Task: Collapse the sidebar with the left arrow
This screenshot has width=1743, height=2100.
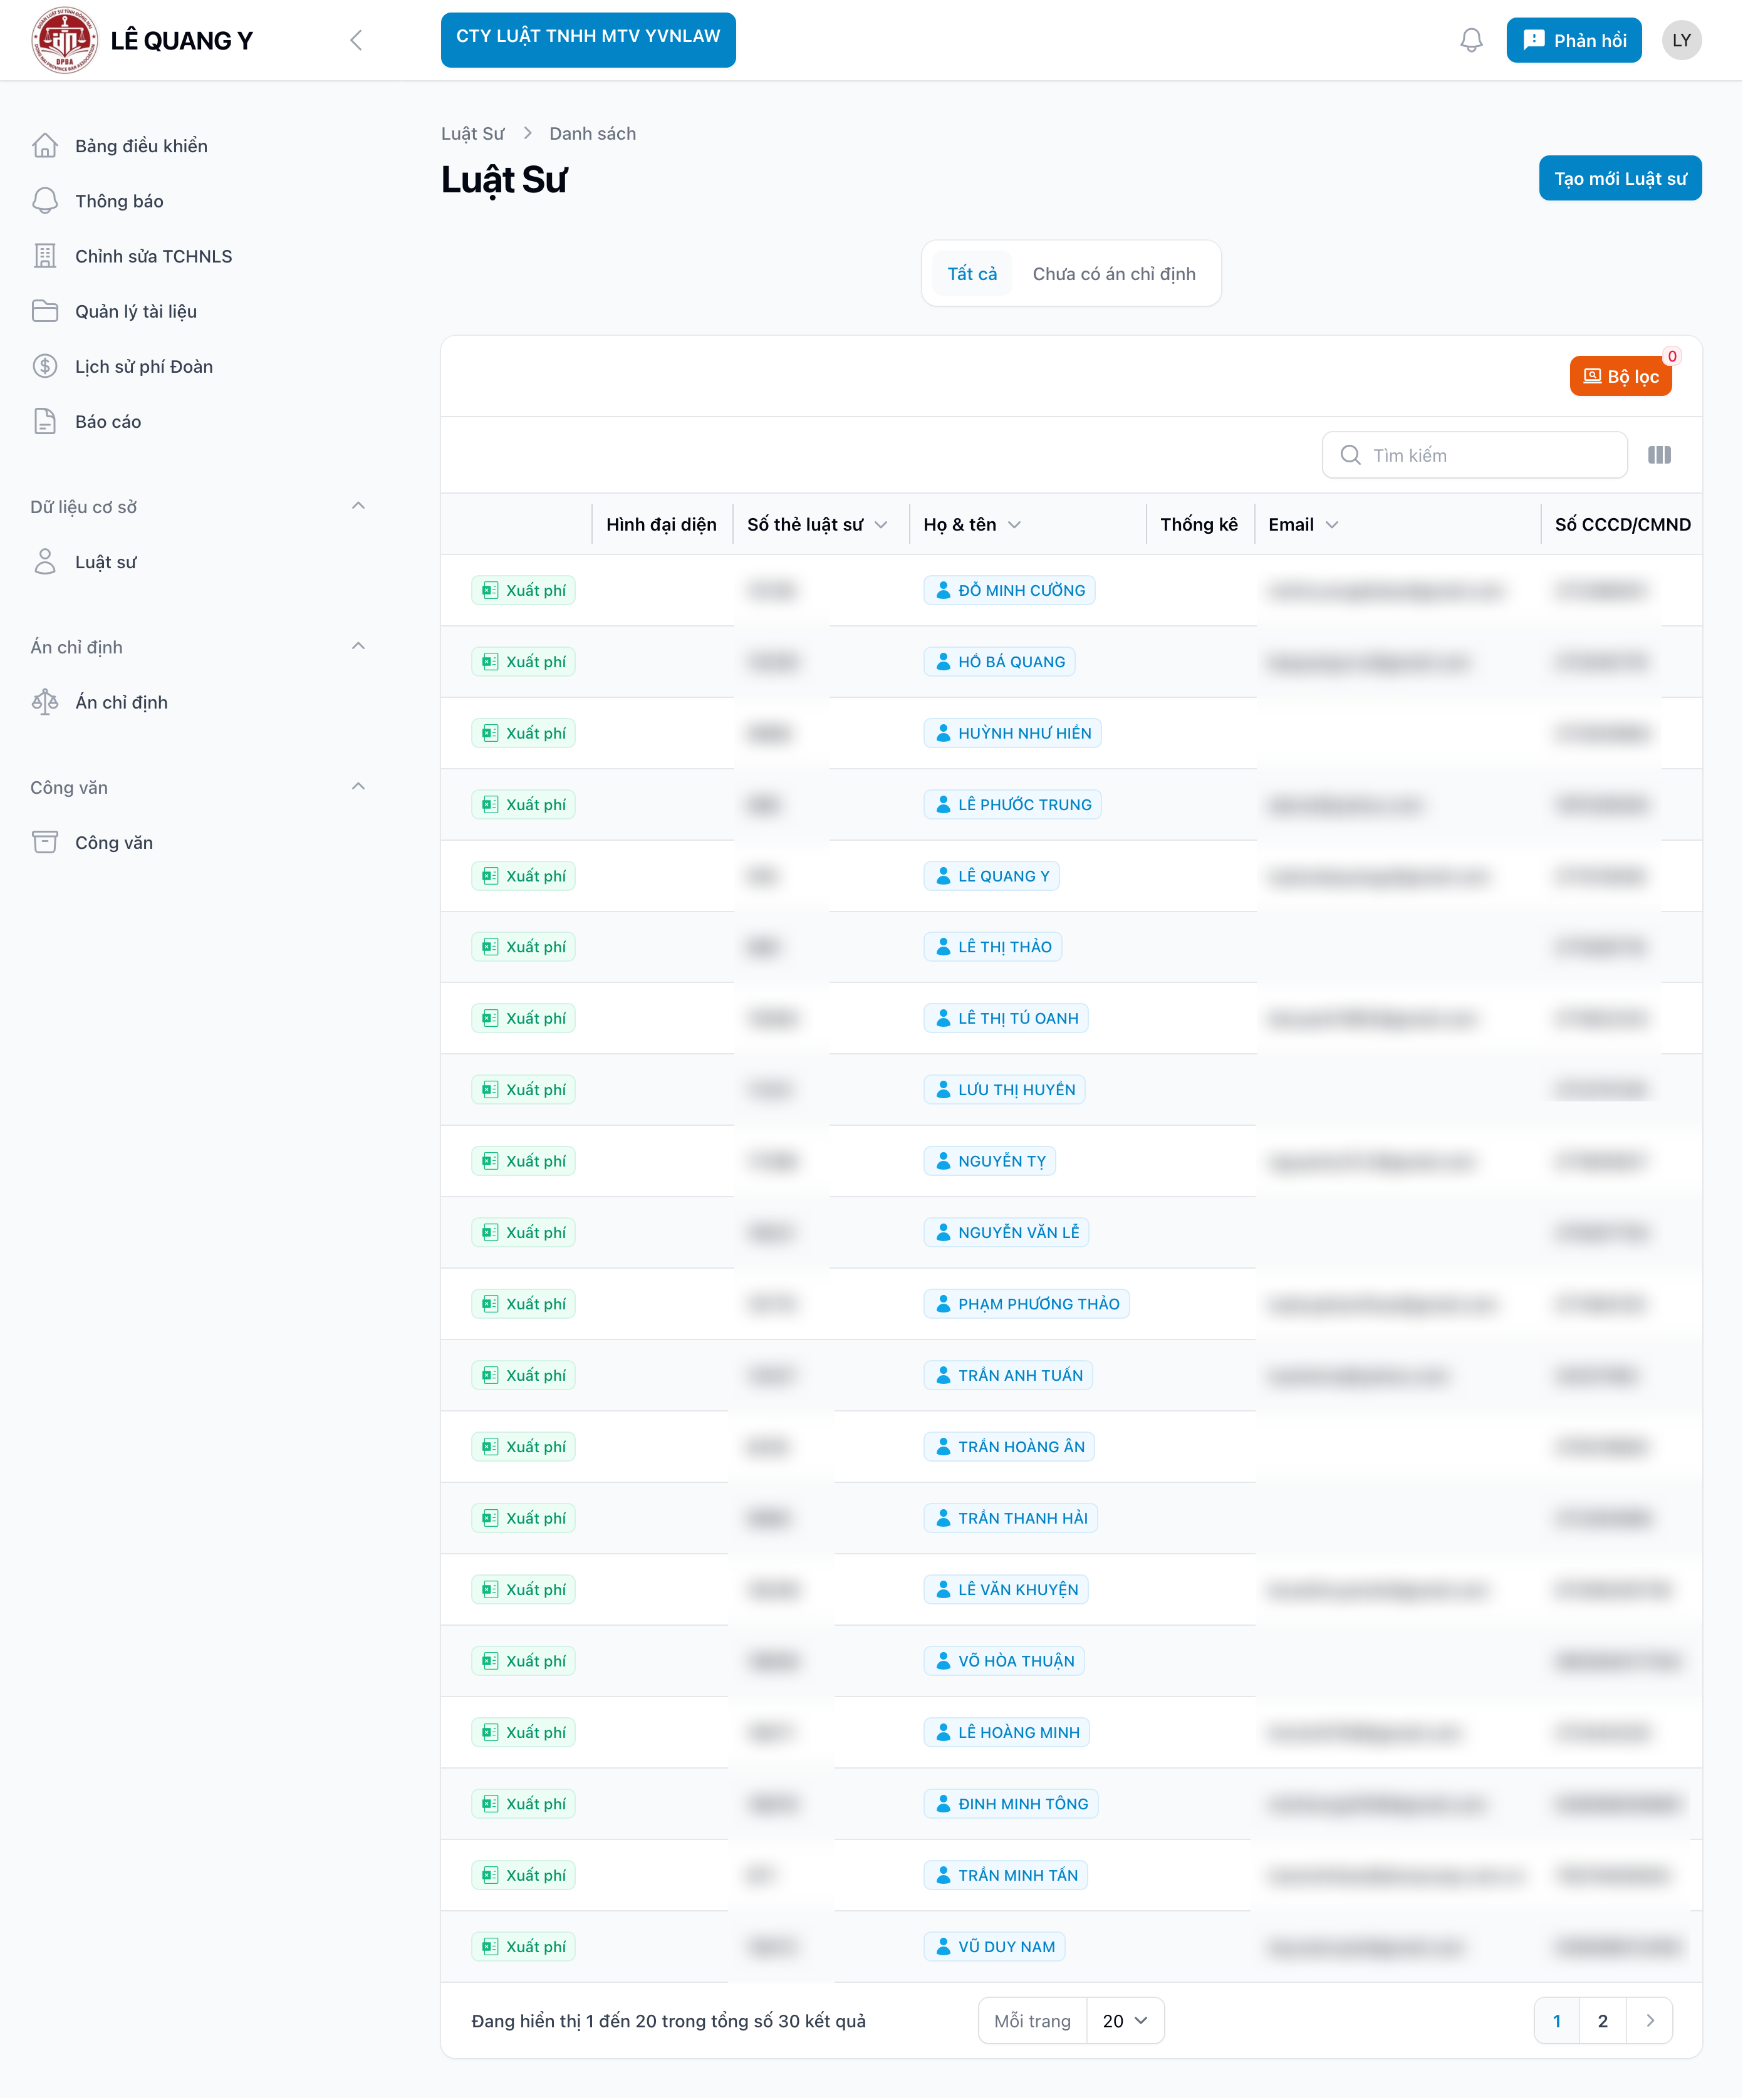Action: tap(356, 40)
